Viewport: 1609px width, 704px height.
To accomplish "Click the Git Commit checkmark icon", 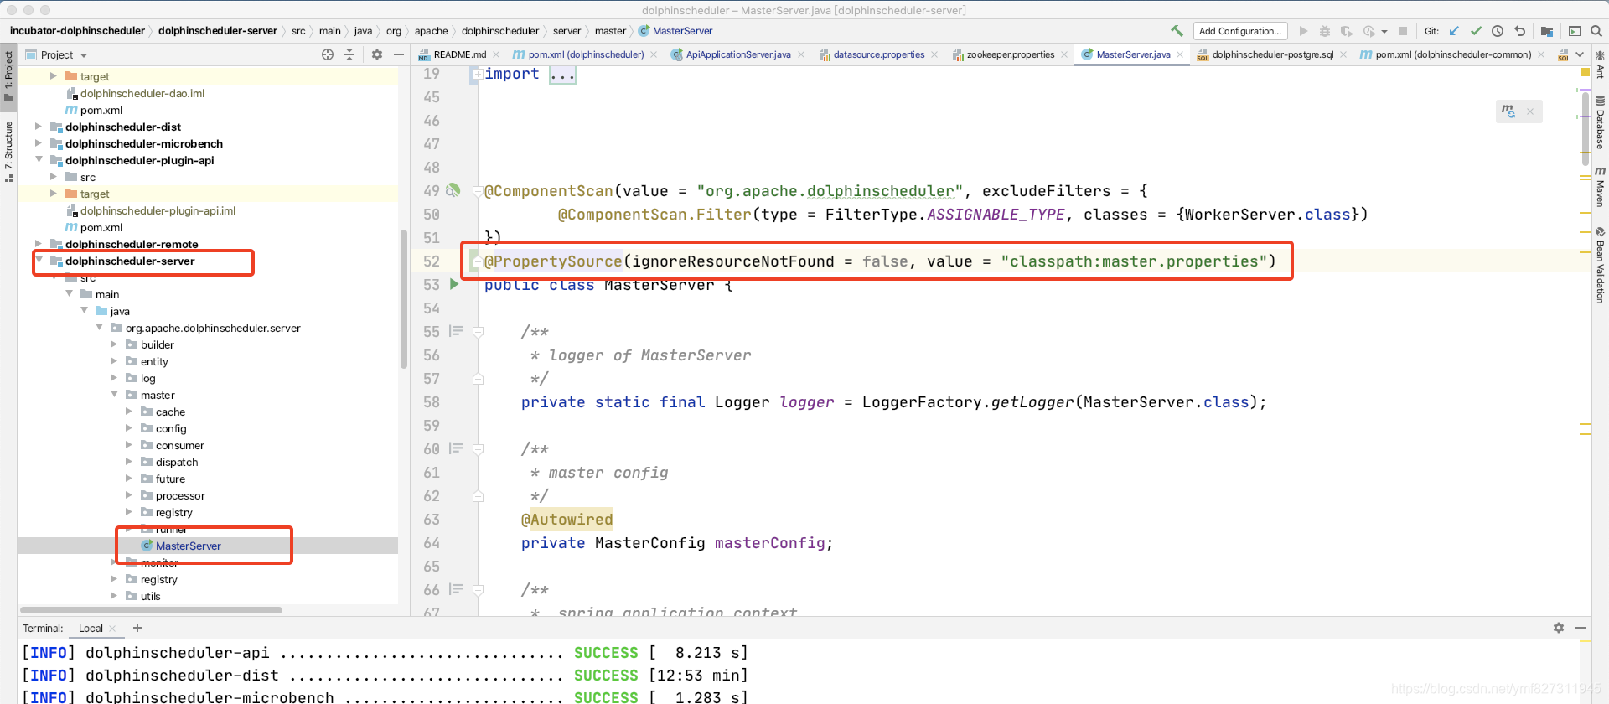I will click(x=1476, y=31).
